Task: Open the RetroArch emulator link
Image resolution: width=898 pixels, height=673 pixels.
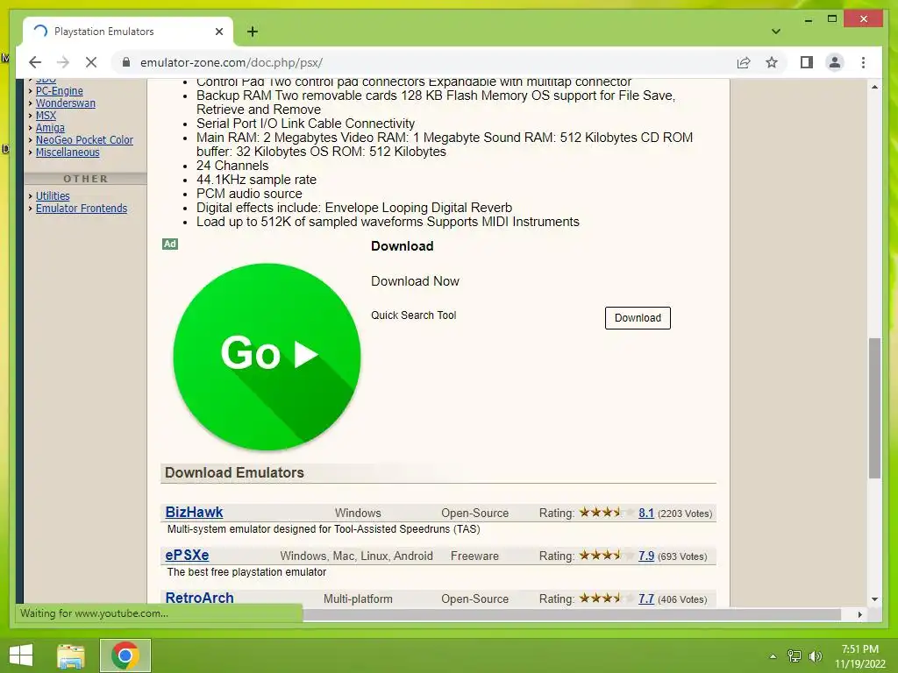Action: click(199, 598)
